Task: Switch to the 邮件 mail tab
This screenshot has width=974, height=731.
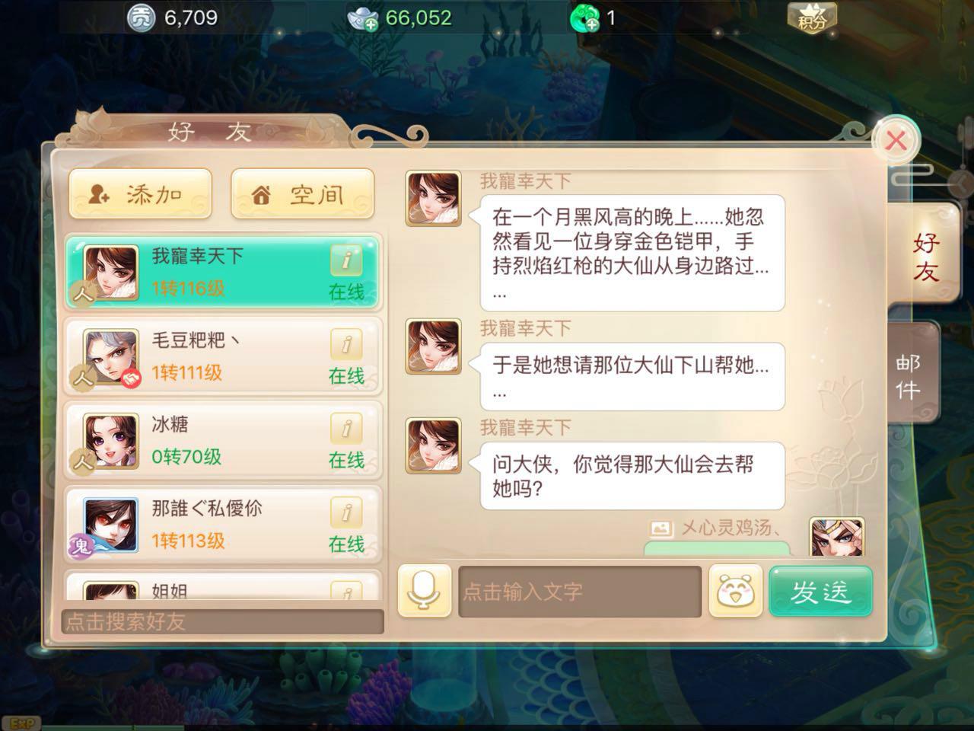Action: pos(913,375)
